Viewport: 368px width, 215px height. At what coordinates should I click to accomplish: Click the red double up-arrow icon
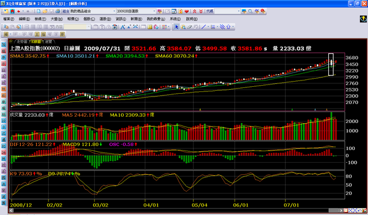click(x=194, y=11)
